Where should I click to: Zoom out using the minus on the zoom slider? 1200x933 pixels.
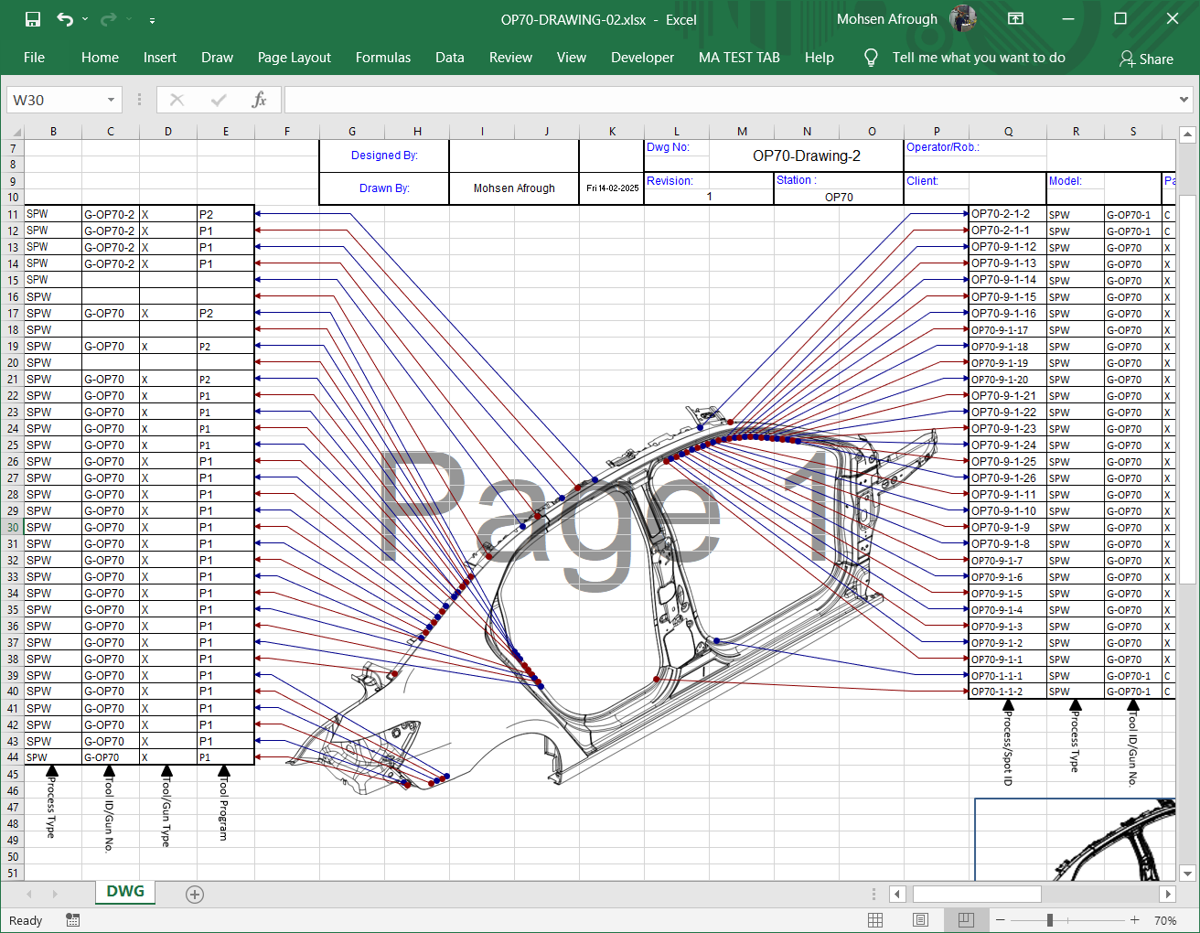1000,920
